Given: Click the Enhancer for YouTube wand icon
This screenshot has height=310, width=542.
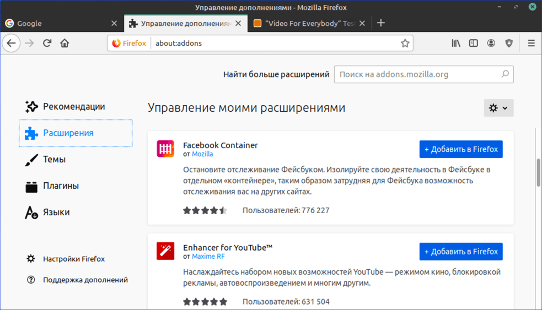Looking at the screenshot, I should (165, 251).
